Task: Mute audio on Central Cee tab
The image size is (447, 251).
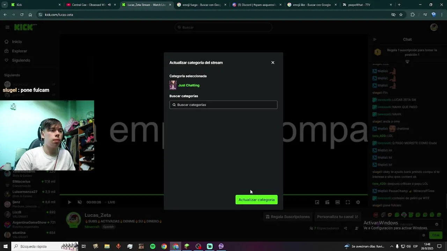Action: point(109,5)
